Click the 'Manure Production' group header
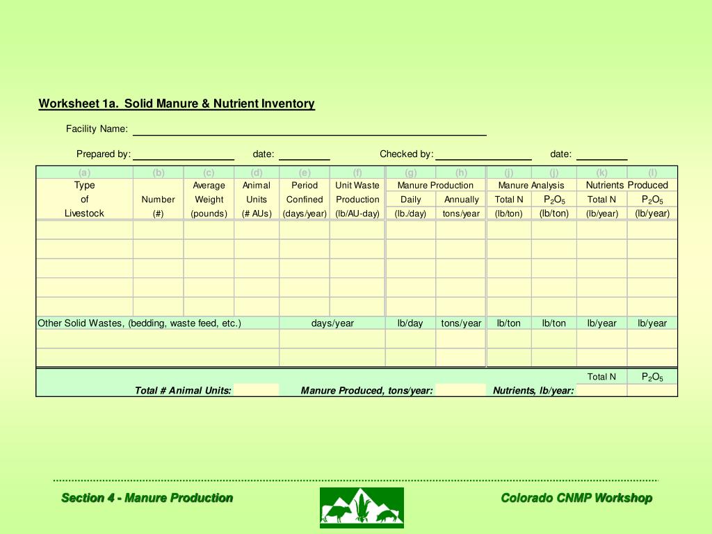 click(x=435, y=185)
